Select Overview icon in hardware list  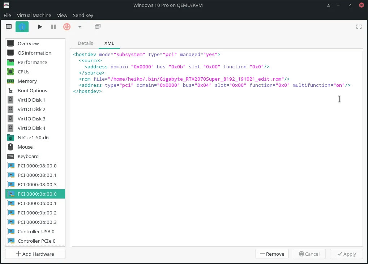point(10,43)
